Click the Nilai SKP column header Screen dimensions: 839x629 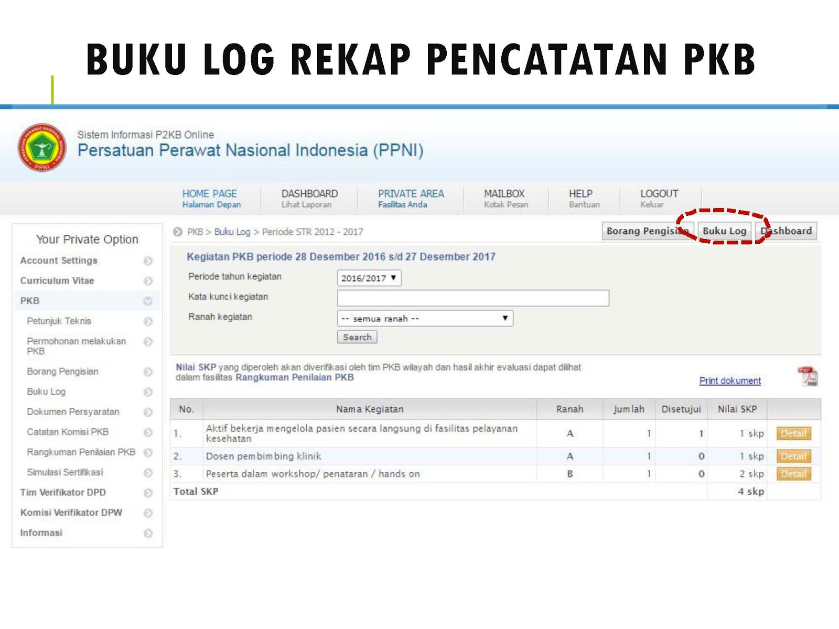737,409
